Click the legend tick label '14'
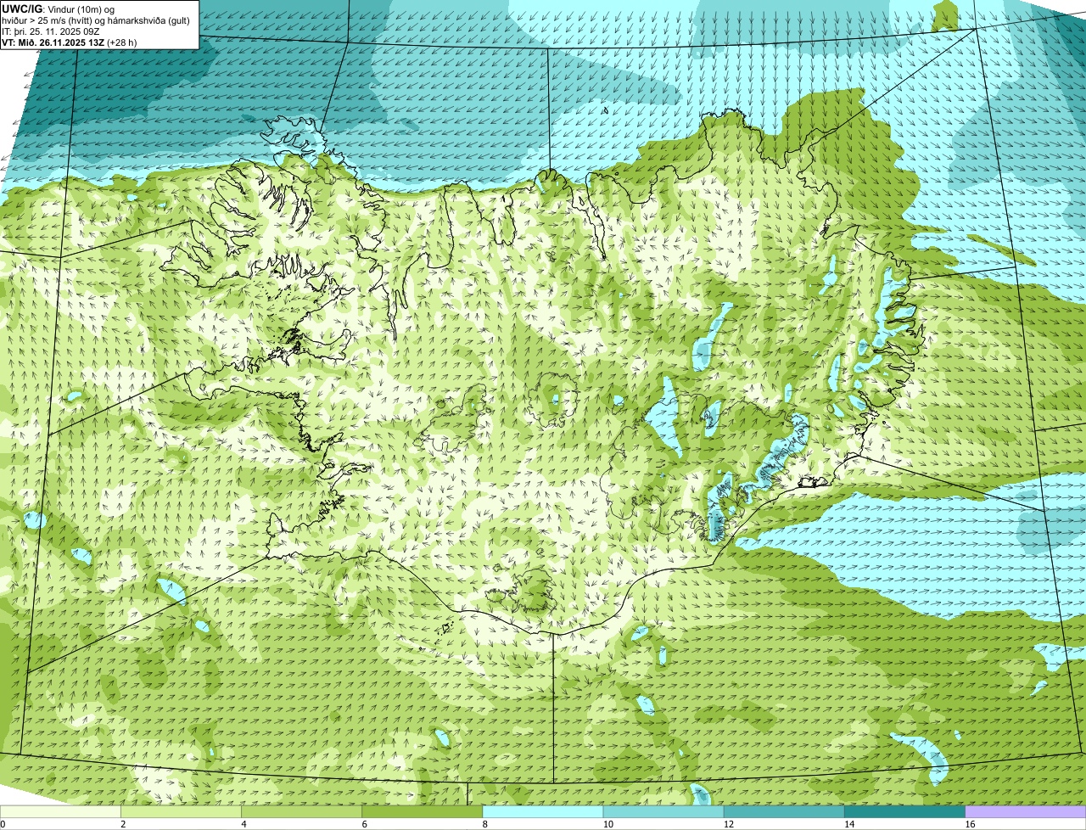The height and width of the screenshot is (830, 1086). [849, 824]
